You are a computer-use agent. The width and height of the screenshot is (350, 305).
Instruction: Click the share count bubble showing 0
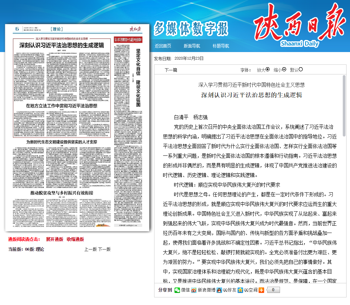coord(272,290)
